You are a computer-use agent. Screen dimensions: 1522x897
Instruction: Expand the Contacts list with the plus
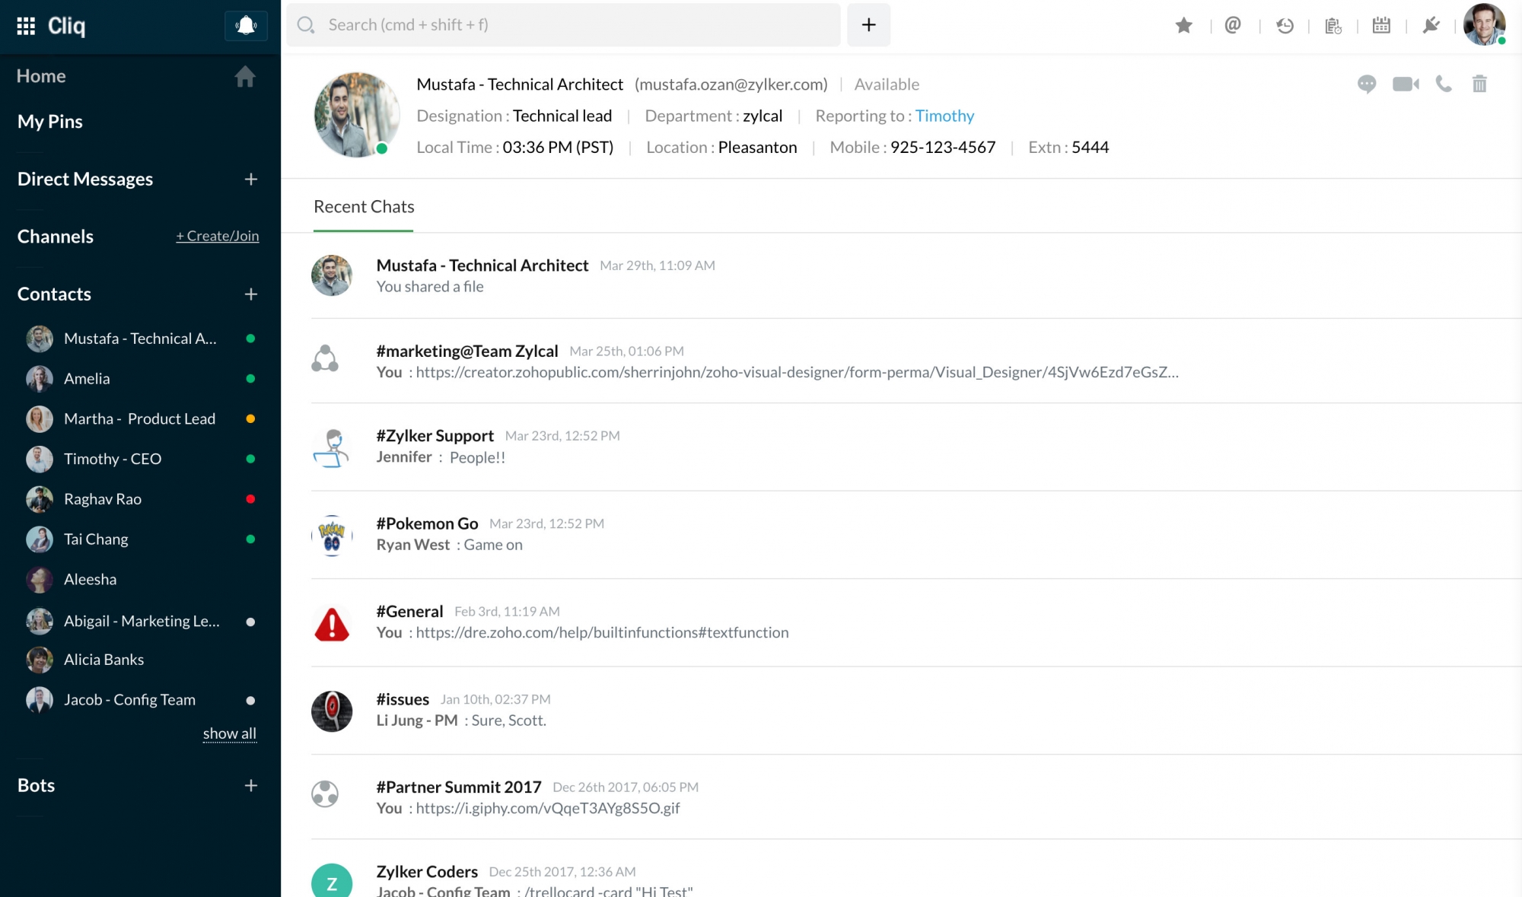[x=251, y=294]
